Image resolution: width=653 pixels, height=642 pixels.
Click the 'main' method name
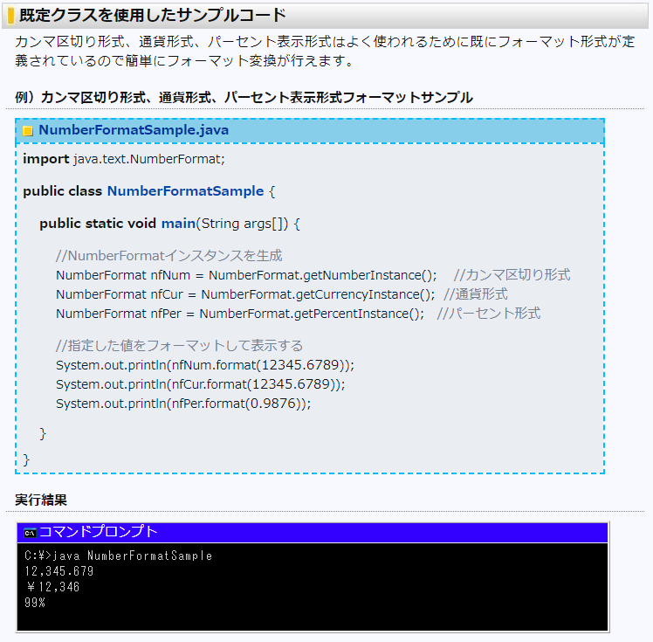coord(178,224)
